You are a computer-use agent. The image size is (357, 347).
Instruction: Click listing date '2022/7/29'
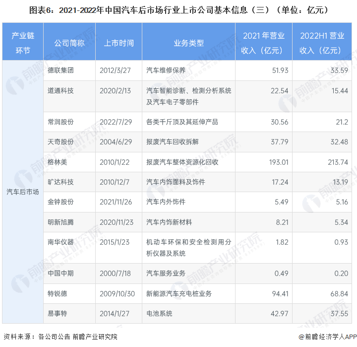coord(116,122)
